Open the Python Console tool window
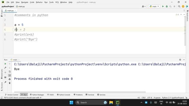 [63, 95]
